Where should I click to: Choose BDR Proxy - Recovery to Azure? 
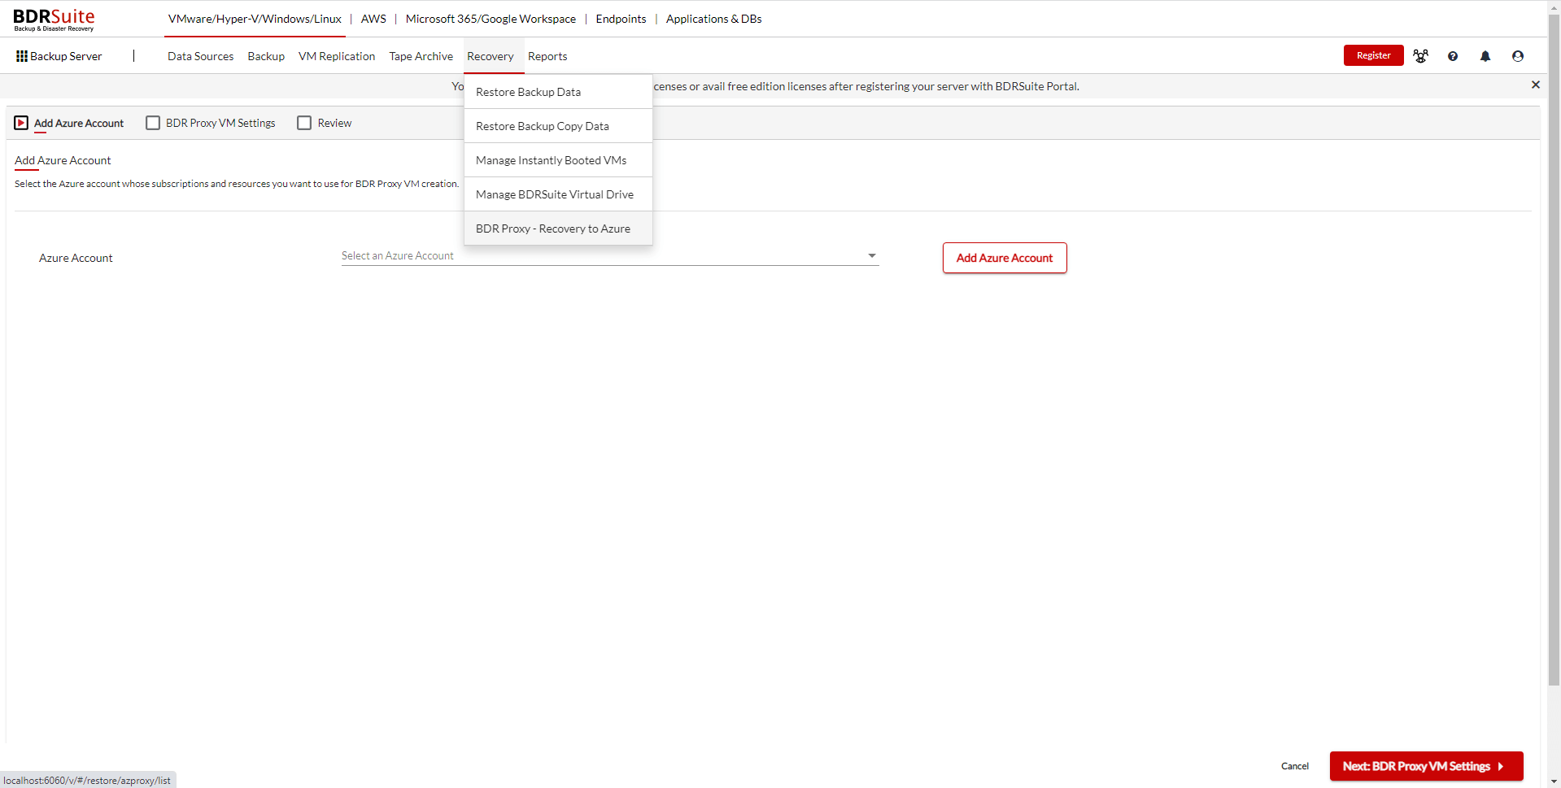(558, 229)
